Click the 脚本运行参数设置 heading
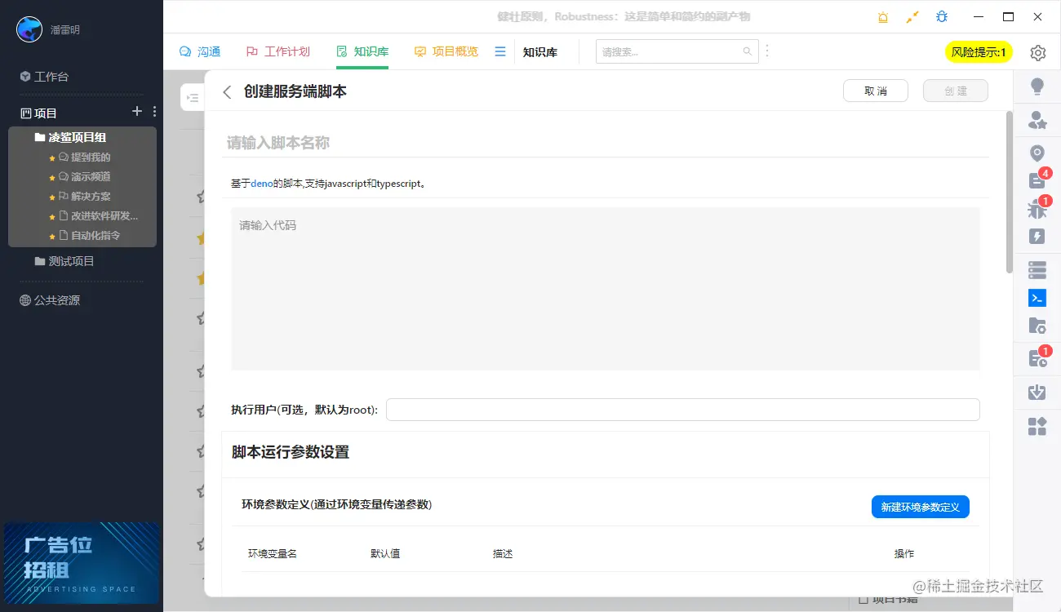The width and height of the screenshot is (1061, 612). 291,452
